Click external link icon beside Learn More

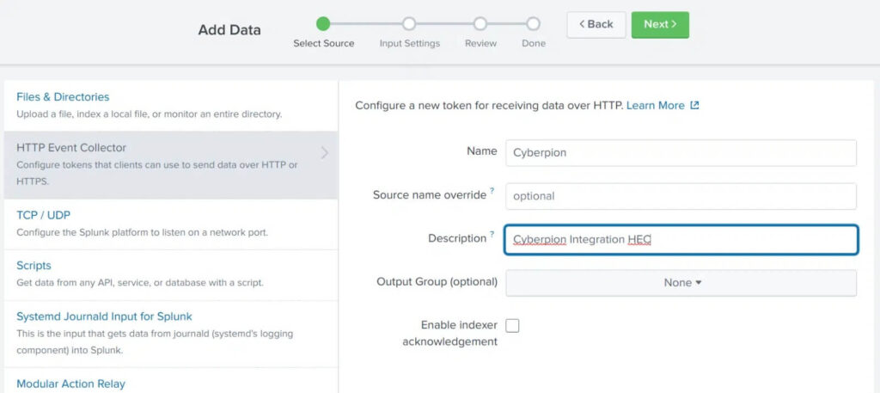pyautogui.click(x=694, y=106)
